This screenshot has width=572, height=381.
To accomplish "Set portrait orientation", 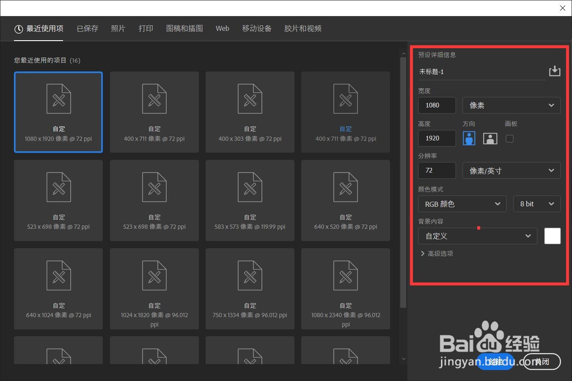I will tap(469, 138).
